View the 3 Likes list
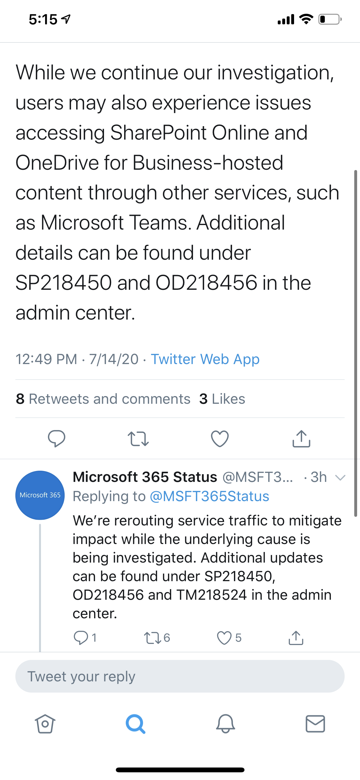 (222, 399)
